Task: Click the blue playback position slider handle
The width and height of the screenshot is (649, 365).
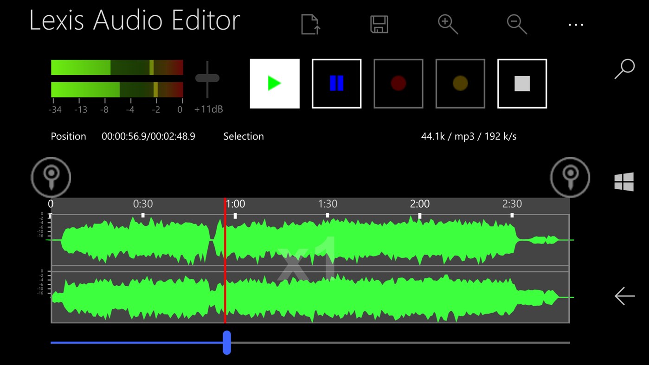Action: click(227, 342)
